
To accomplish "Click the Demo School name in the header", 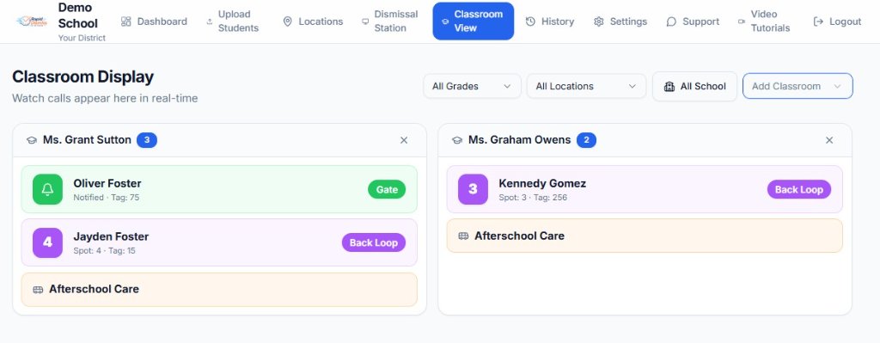I will click(78, 15).
